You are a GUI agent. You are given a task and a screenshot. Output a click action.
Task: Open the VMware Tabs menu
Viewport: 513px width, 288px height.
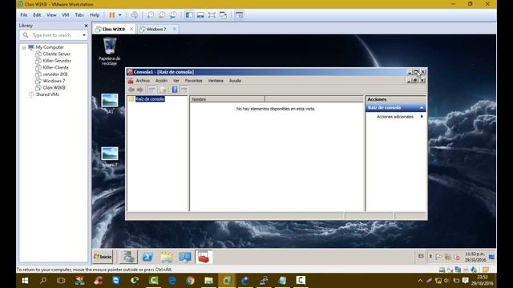tap(79, 15)
